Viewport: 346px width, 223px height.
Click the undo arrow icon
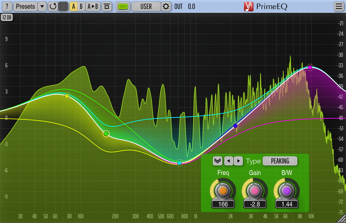tap(53, 6)
